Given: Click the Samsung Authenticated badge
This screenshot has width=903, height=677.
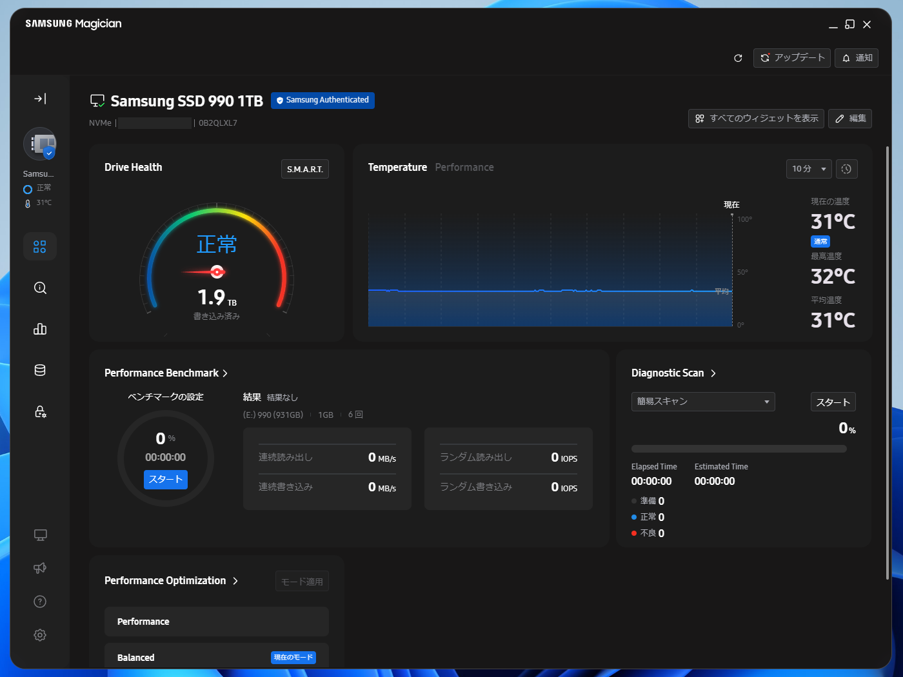Looking at the screenshot, I should click(322, 101).
